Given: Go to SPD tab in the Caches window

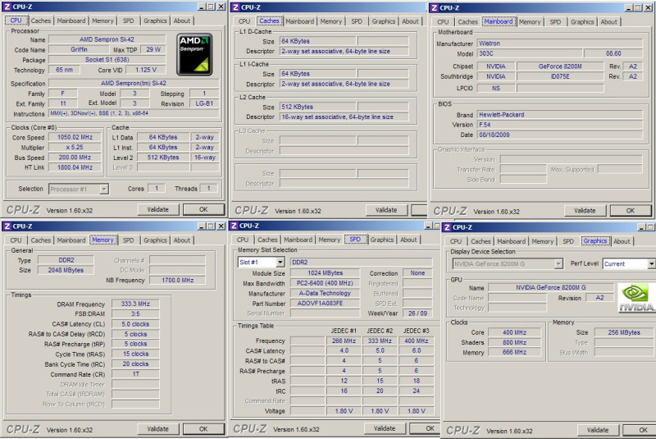Looking at the screenshot, I should (x=357, y=21).
